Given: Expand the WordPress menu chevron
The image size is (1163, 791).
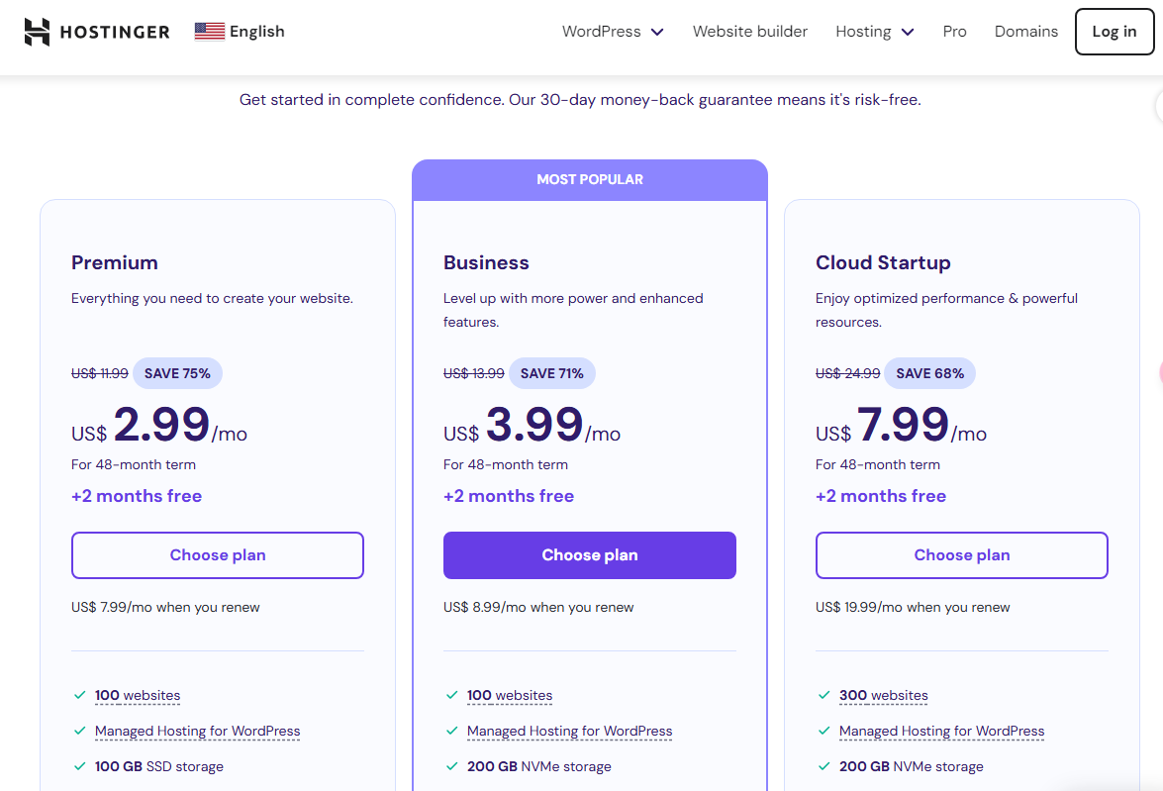Looking at the screenshot, I should 657,32.
